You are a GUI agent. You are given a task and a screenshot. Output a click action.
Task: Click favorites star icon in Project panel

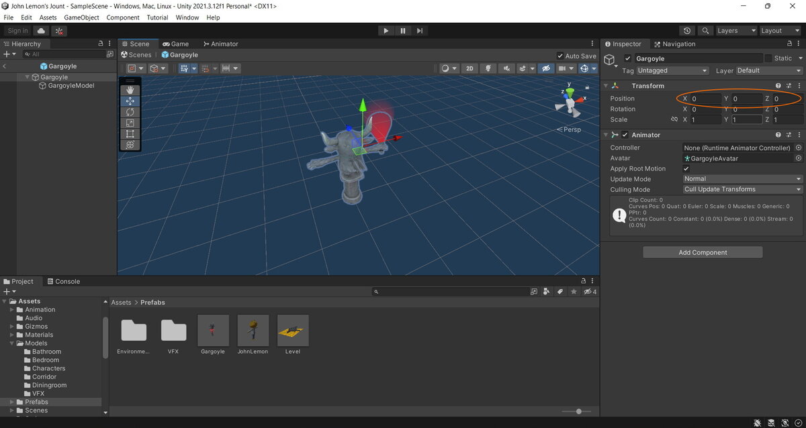pyautogui.click(x=573, y=292)
